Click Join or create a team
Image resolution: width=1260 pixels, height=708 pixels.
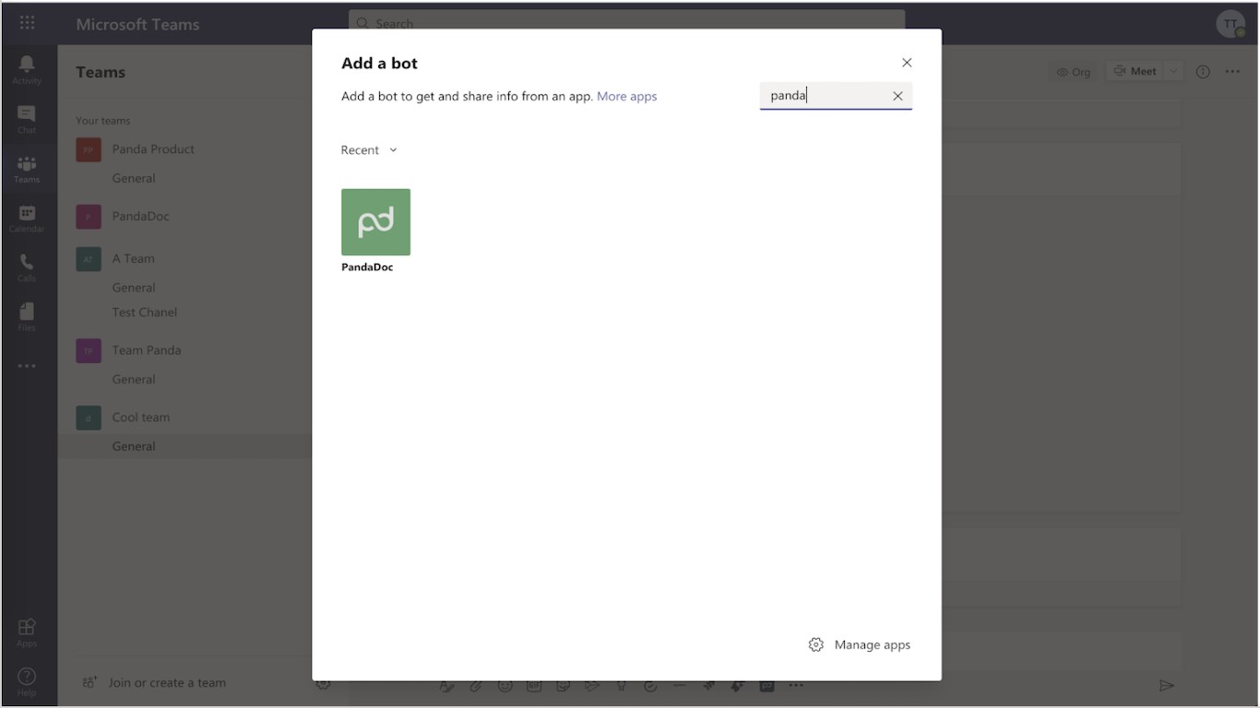(154, 683)
